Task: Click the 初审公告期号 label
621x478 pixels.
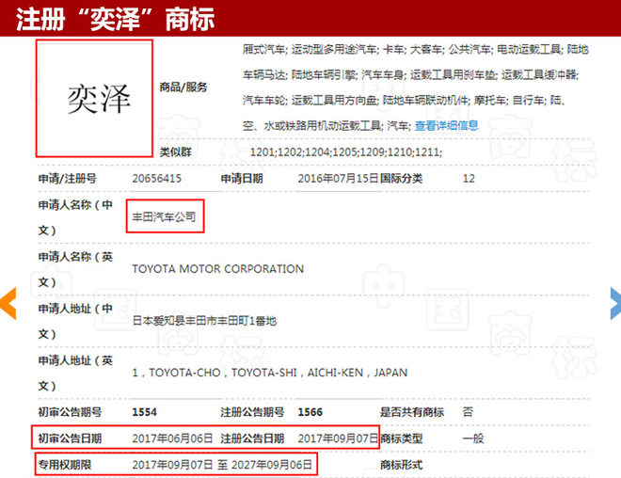Action: [70, 412]
